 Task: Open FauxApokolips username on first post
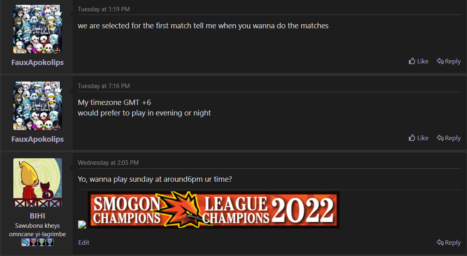[38, 63]
